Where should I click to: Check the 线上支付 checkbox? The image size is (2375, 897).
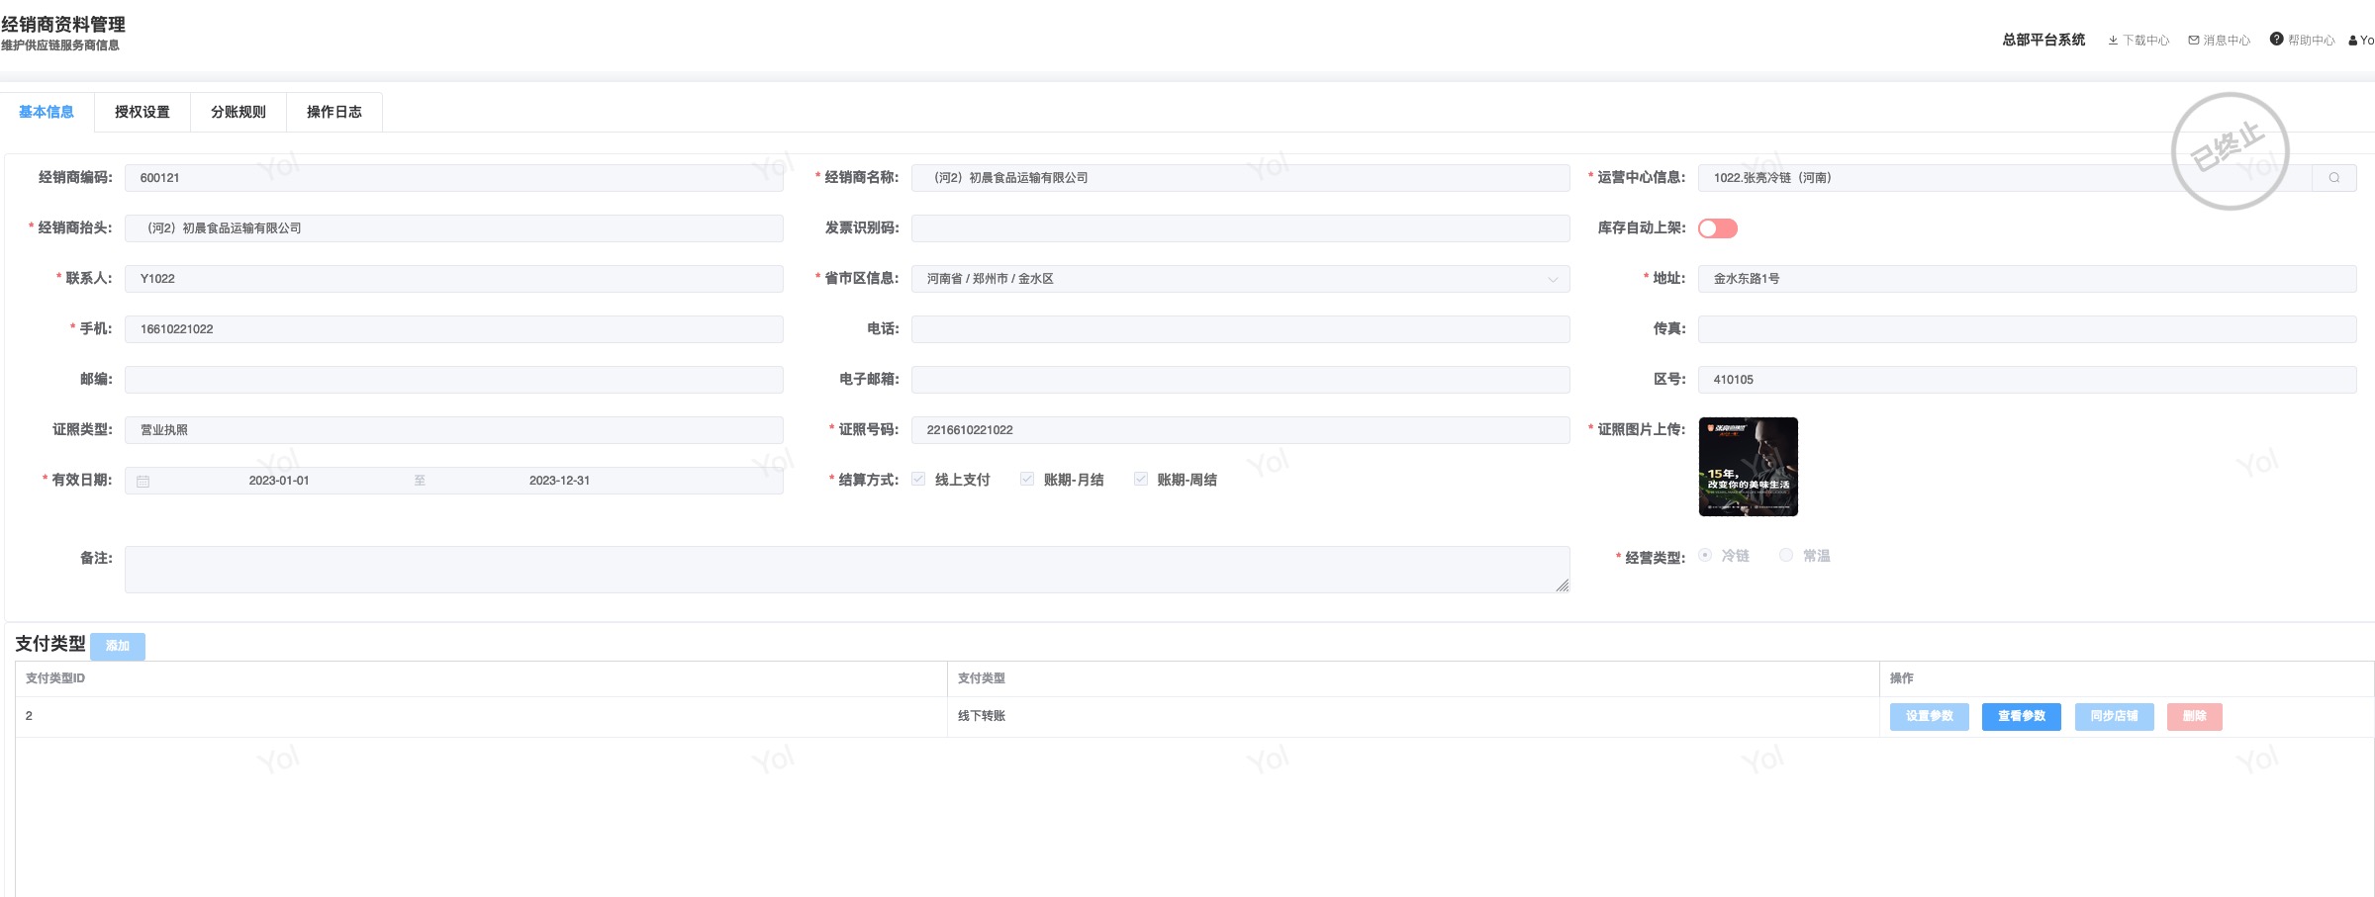[x=918, y=480]
